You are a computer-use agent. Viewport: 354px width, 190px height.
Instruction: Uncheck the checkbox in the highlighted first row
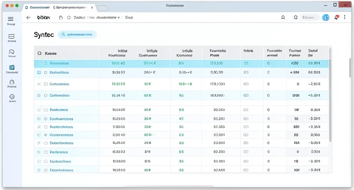[x=40, y=63]
